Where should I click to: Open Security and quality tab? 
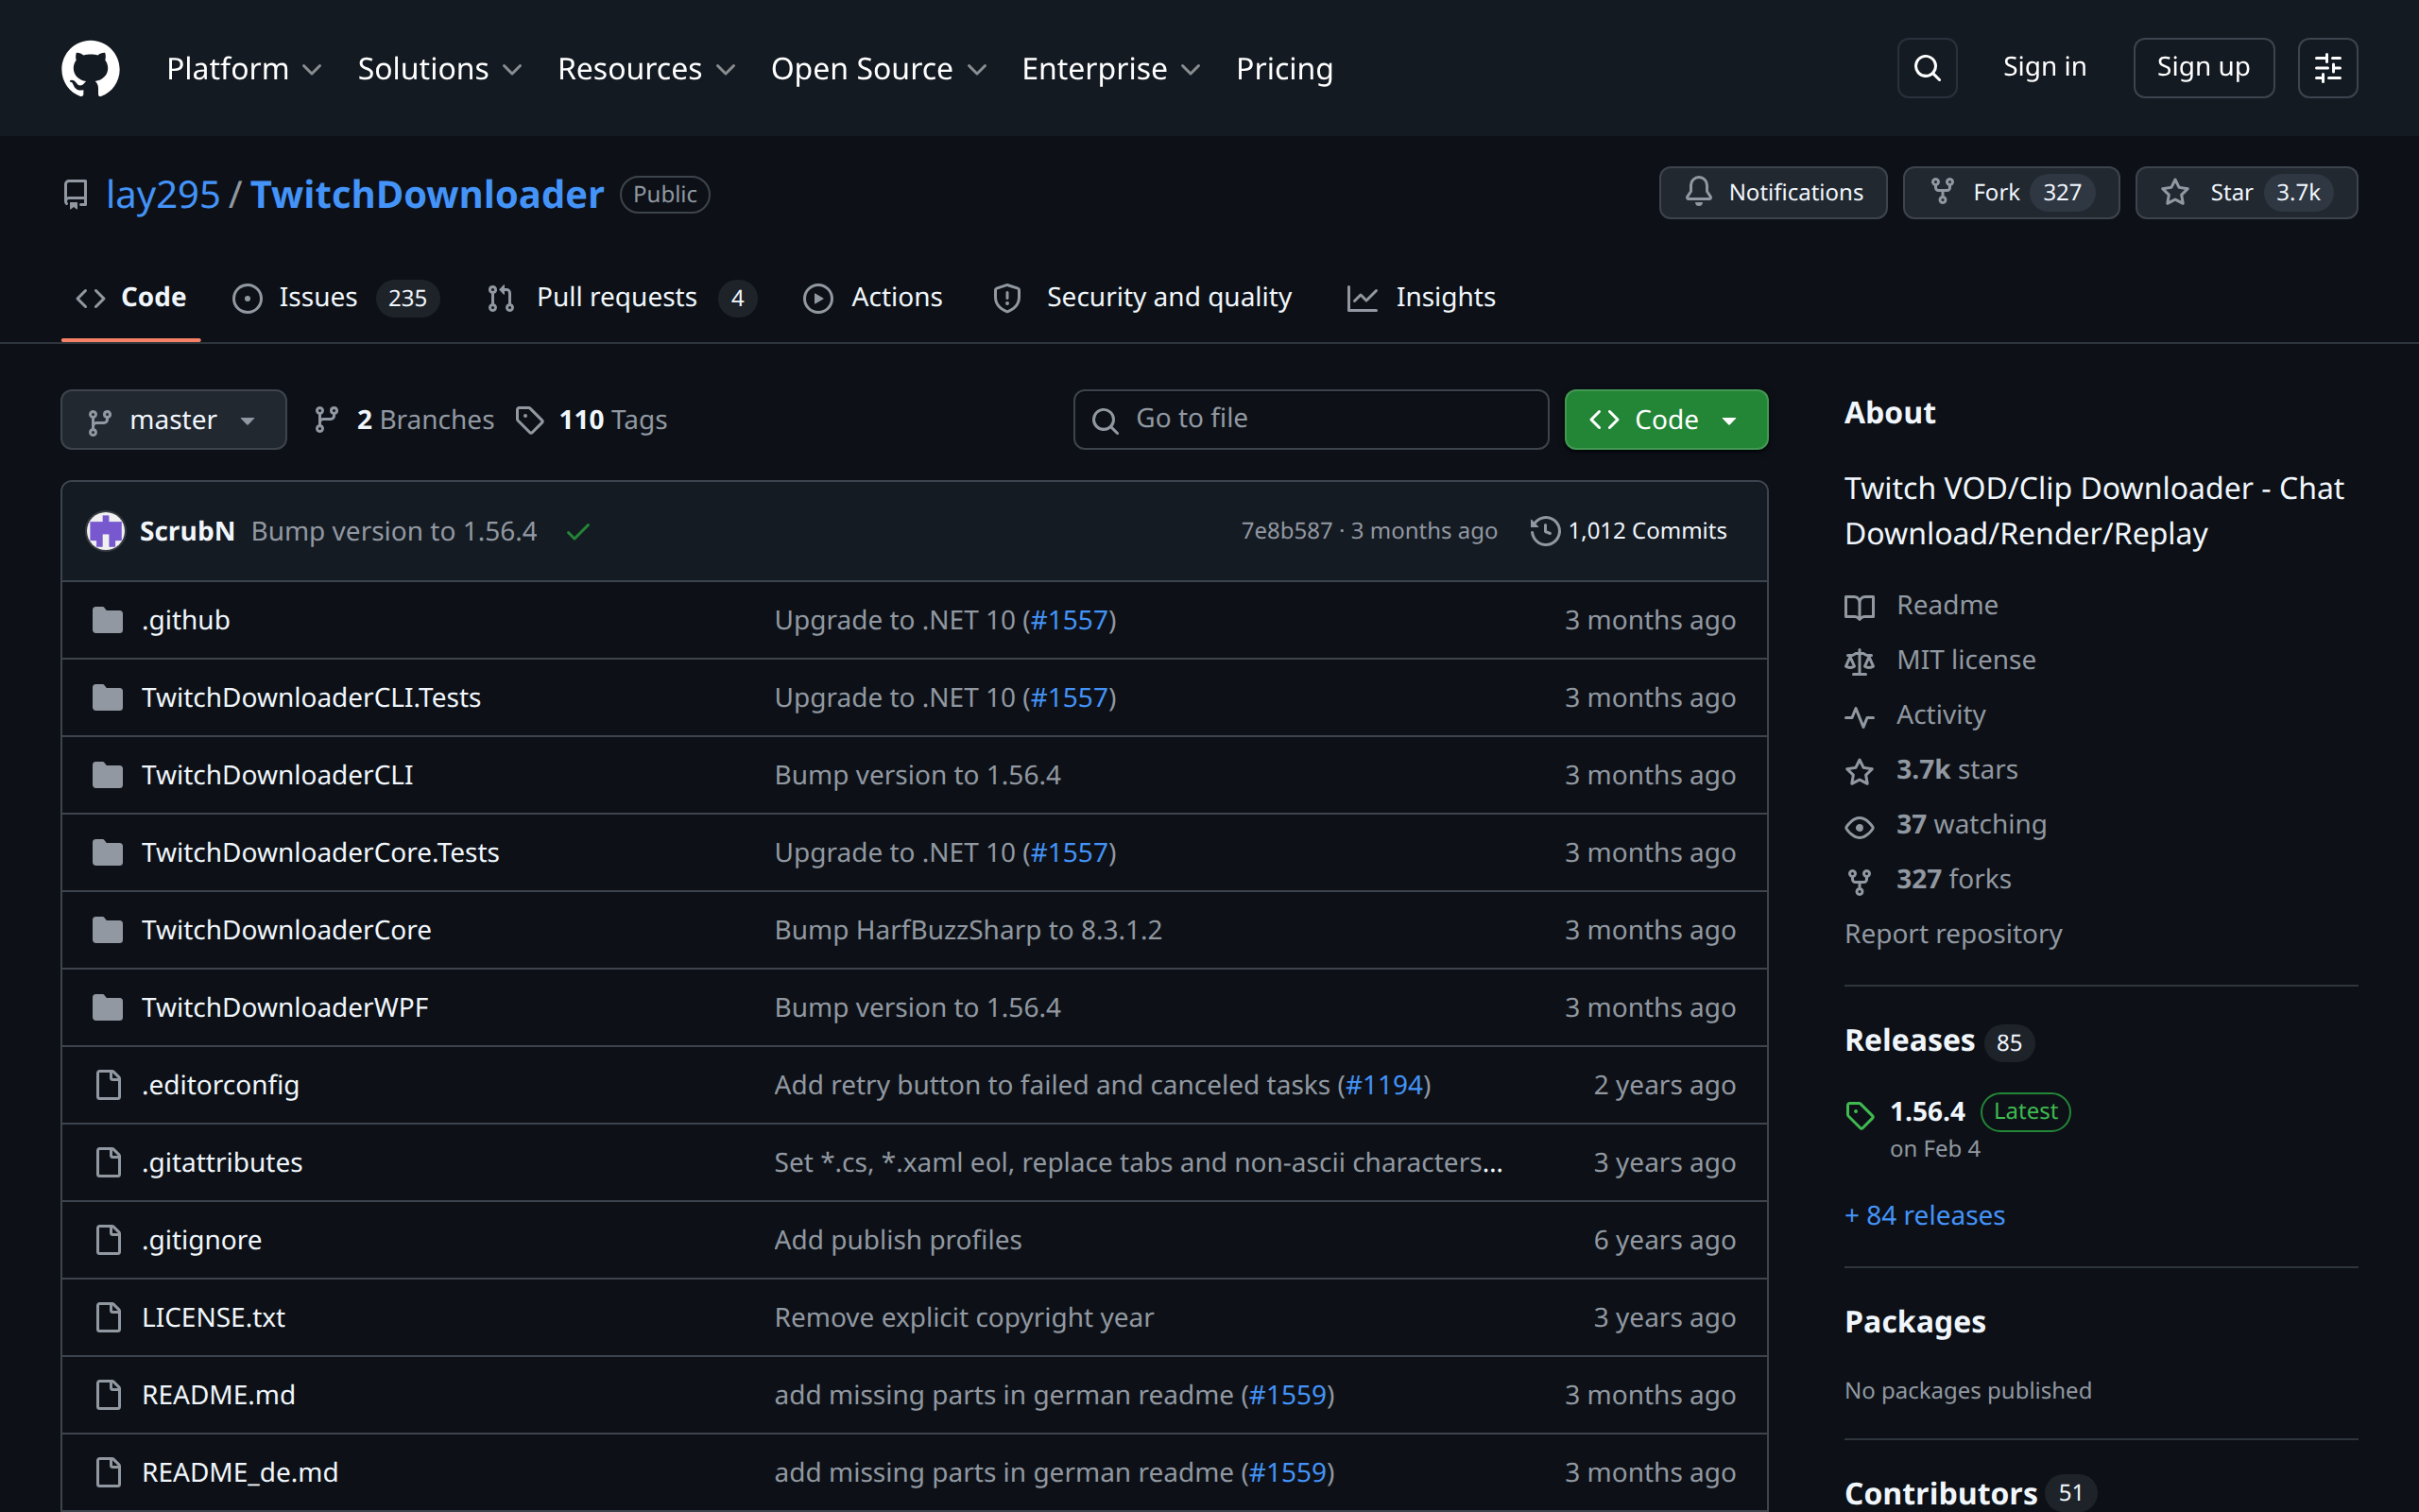pos(1141,298)
